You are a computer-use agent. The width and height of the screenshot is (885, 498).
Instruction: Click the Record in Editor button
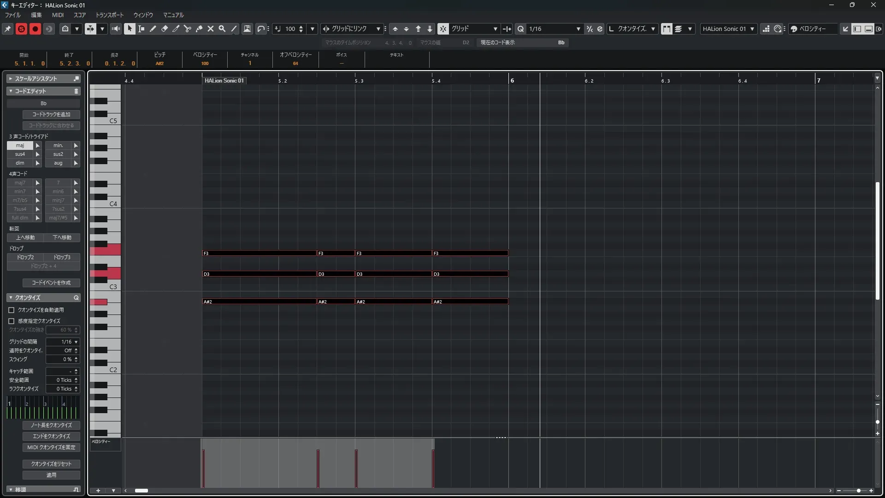[35, 29]
